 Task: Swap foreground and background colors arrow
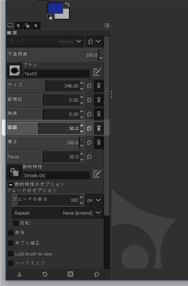click(x=67, y=5)
